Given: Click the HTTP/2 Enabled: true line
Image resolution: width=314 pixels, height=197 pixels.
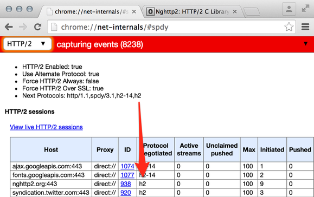Looking at the screenshot, I should [x=52, y=67].
